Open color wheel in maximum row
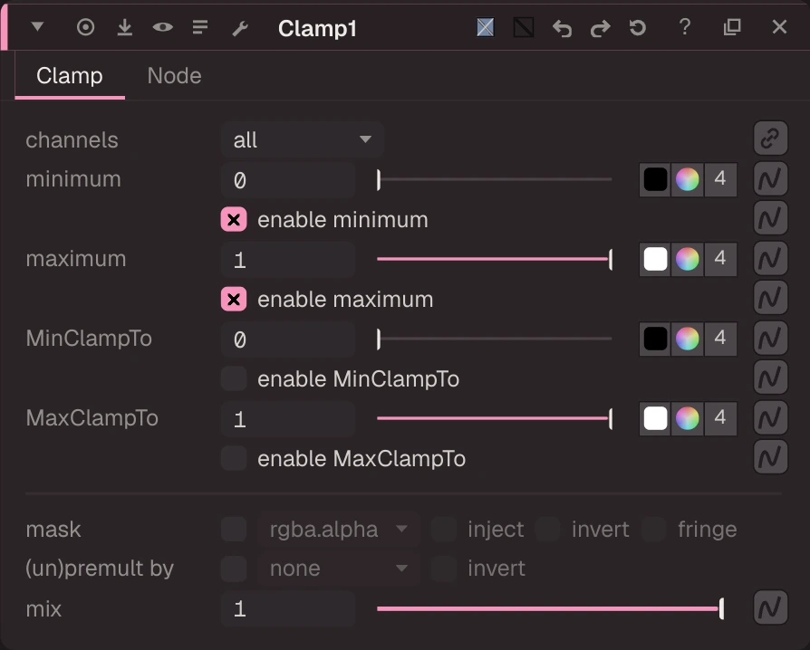Image resolution: width=810 pixels, height=650 pixels. tap(687, 259)
